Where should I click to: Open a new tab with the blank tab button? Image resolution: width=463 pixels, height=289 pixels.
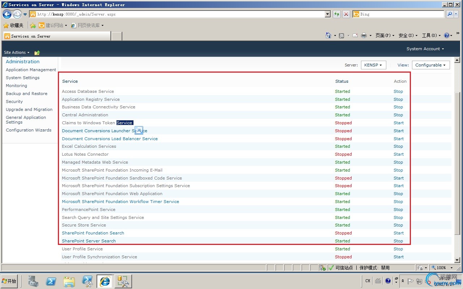click(x=117, y=36)
